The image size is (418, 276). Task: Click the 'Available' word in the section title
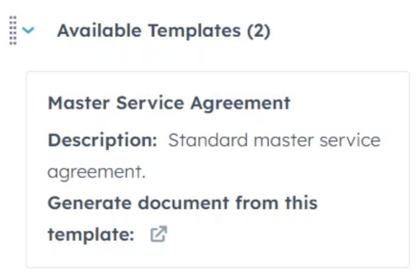[100, 30]
